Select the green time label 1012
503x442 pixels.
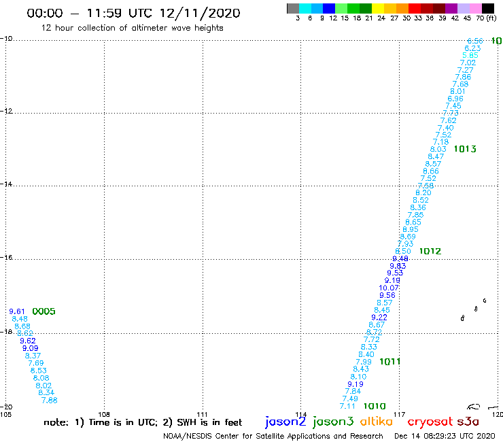click(430, 252)
